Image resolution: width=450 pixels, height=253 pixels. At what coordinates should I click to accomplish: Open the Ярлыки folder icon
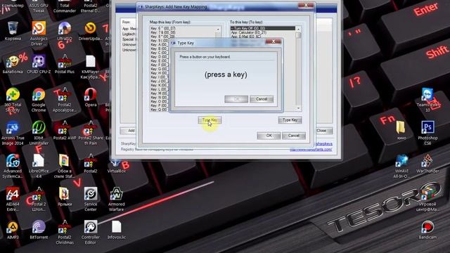pos(64,194)
